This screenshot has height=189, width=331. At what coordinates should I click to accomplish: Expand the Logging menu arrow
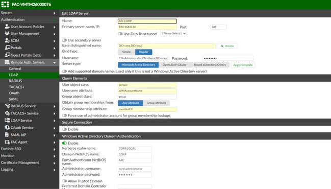(x=54, y=170)
